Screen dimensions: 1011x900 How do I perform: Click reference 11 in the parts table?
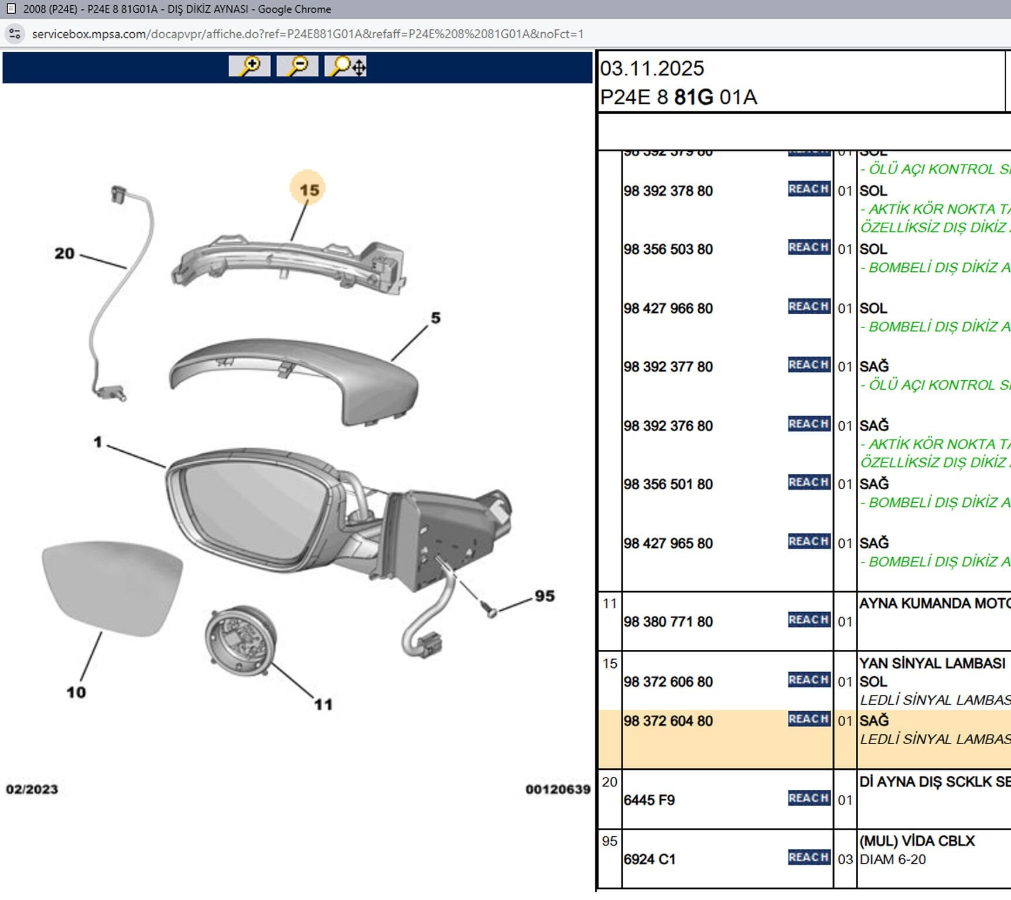[610, 604]
